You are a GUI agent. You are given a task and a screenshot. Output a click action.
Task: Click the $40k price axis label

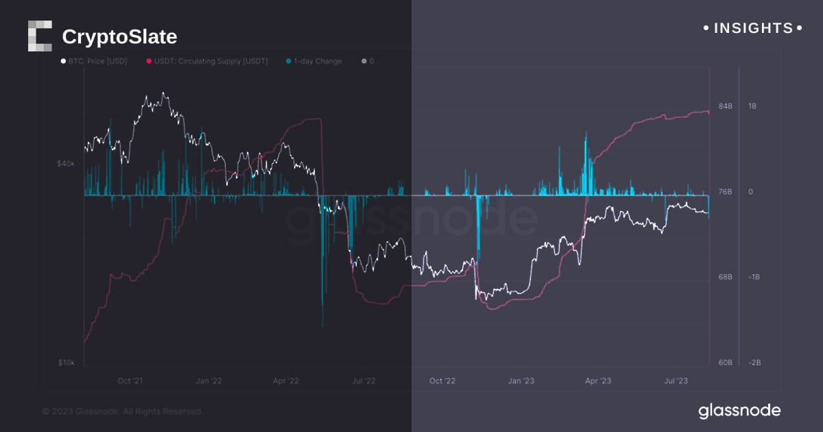click(x=66, y=163)
